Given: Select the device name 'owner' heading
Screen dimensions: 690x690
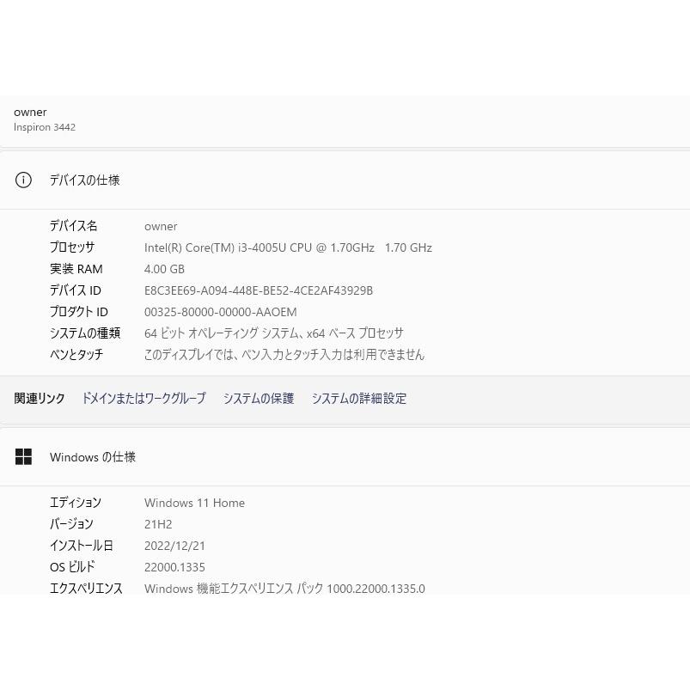Looking at the screenshot, I should [x=30, y=112].
